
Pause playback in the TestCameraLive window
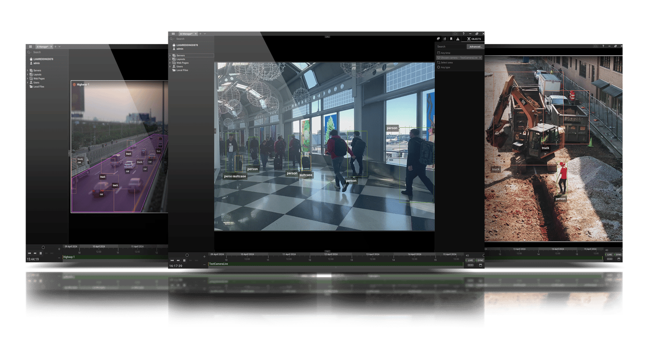tap(184, 260)
